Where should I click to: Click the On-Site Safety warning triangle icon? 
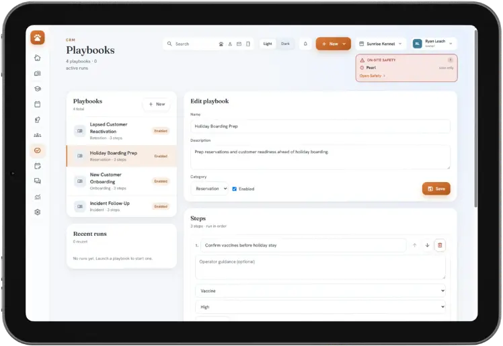tap(362, 60)
